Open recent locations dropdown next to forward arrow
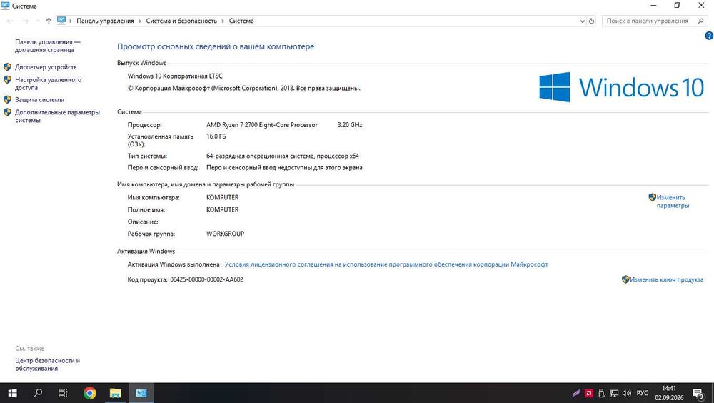 pyautogui.click(x=37, y=21)
